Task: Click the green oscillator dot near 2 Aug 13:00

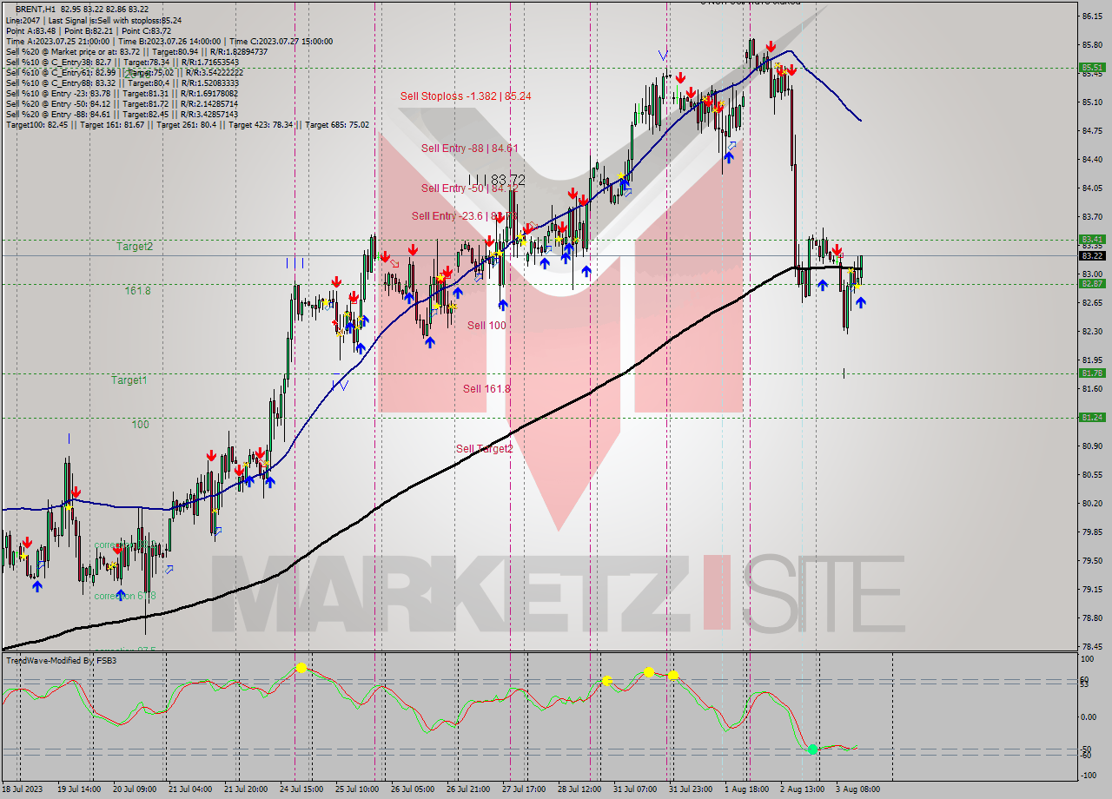Action: [x=812, y=749]
